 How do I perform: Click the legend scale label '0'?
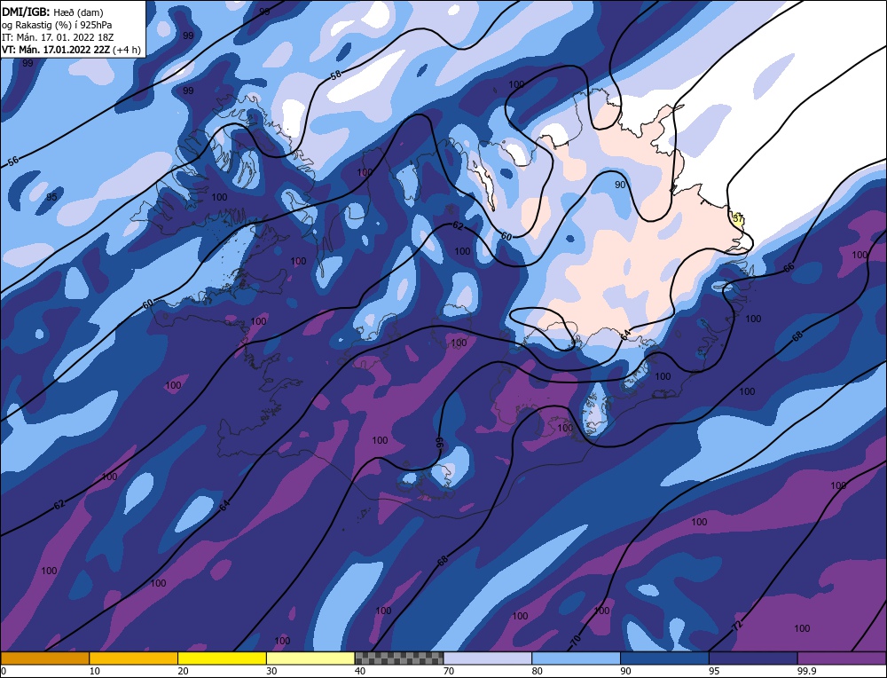tap(4, 671)
